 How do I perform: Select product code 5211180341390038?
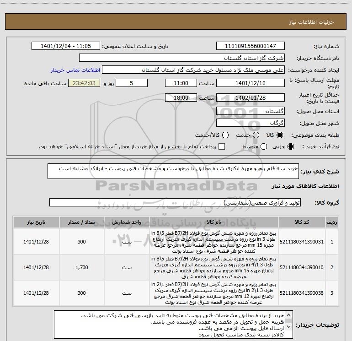pyautogui.click(x=302, y=293)
